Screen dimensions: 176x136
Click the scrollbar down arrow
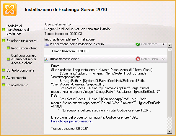pos(170,131)
